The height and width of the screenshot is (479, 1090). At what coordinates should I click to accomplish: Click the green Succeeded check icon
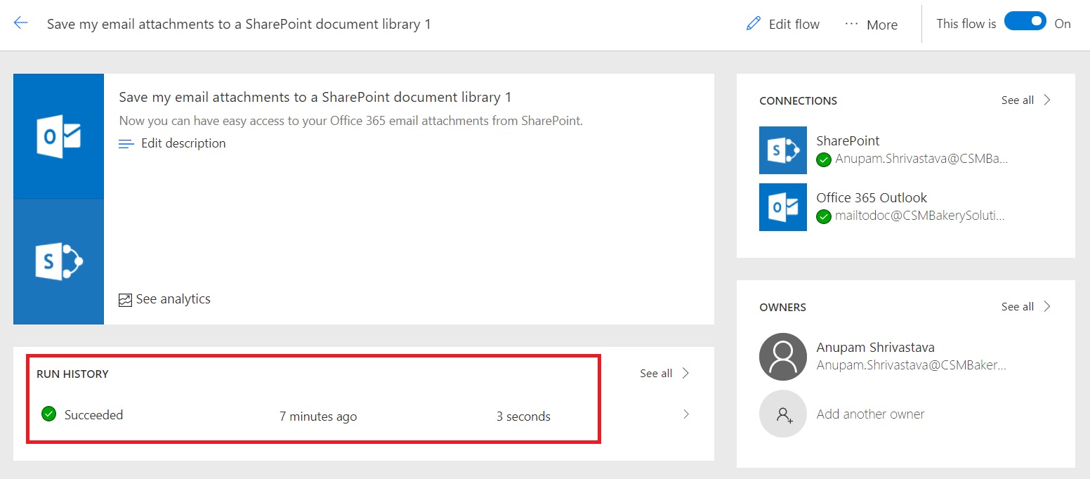49,414
